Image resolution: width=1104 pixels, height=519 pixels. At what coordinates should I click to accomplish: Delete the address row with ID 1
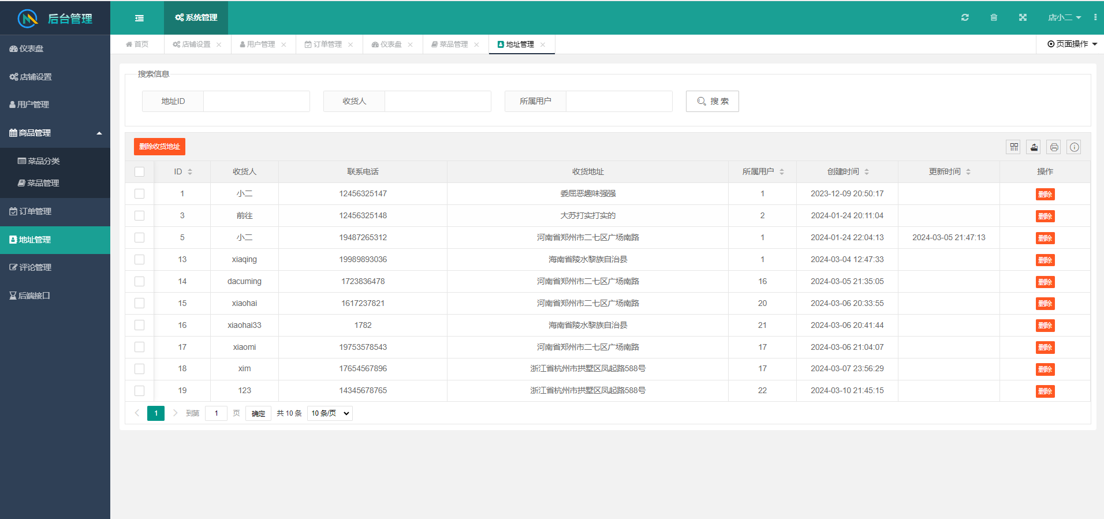tap(1045, 194)
